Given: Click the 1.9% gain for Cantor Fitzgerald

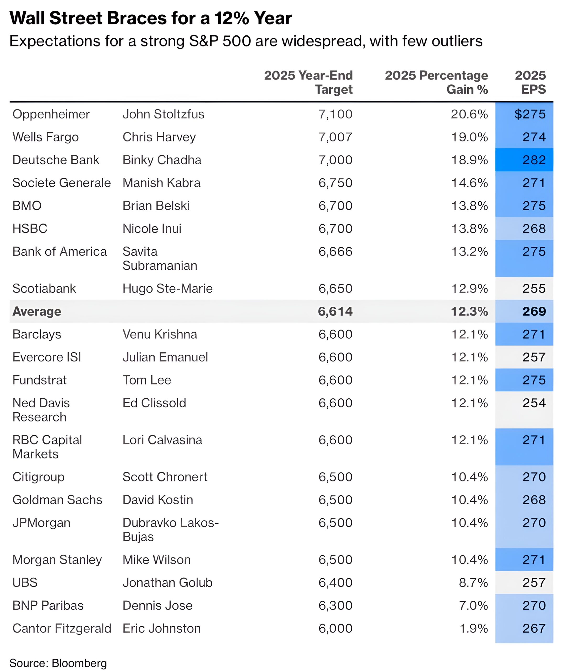Looking at the screenshot, I should 473,629.
